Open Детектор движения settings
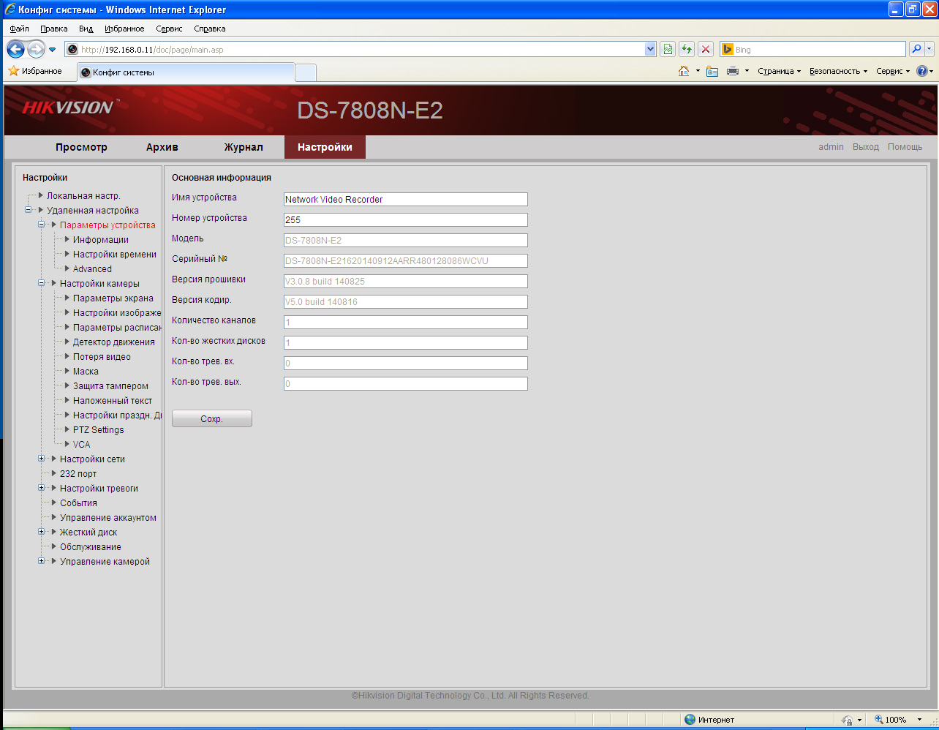The height and width of the screenshot is (730, 939). (x=114, y=342)
